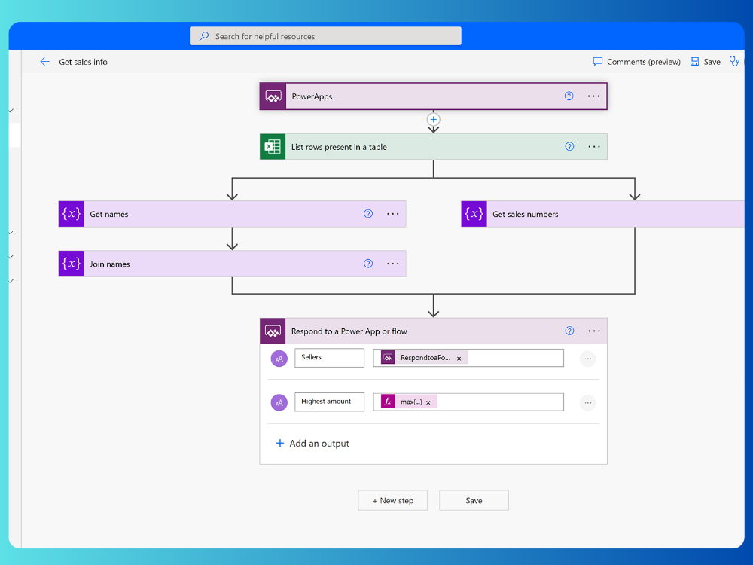Viewport: 753px width, 565px height.
Task: Click the RespondtoaPo... dynamic content token
Action: [x=423, y=357]
